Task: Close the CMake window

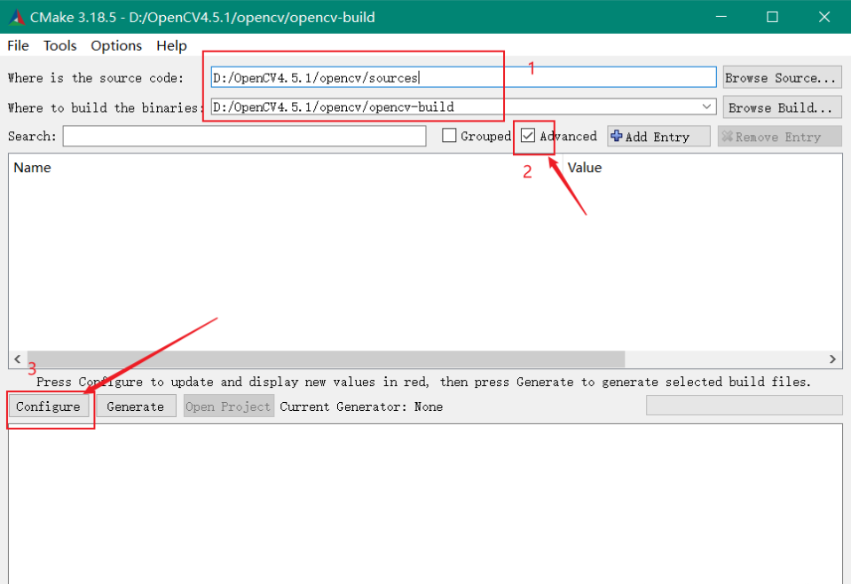Action: (824, 17)
